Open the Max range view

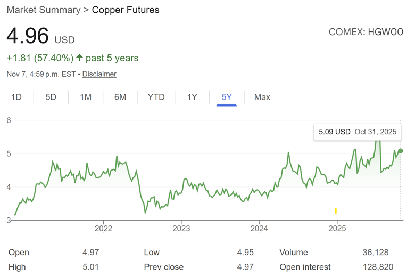[262, 97]
